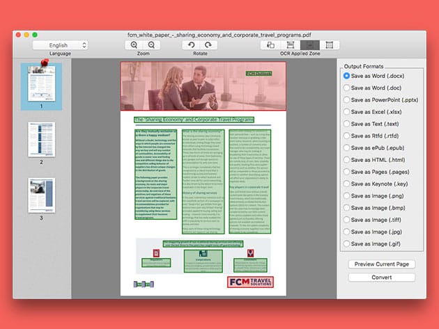
Task: Click the third OCR Applied Zone icon
Action: click(309, 45)
